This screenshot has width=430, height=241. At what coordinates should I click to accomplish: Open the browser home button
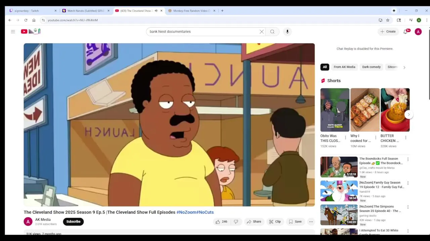click(x=34, y=20)
